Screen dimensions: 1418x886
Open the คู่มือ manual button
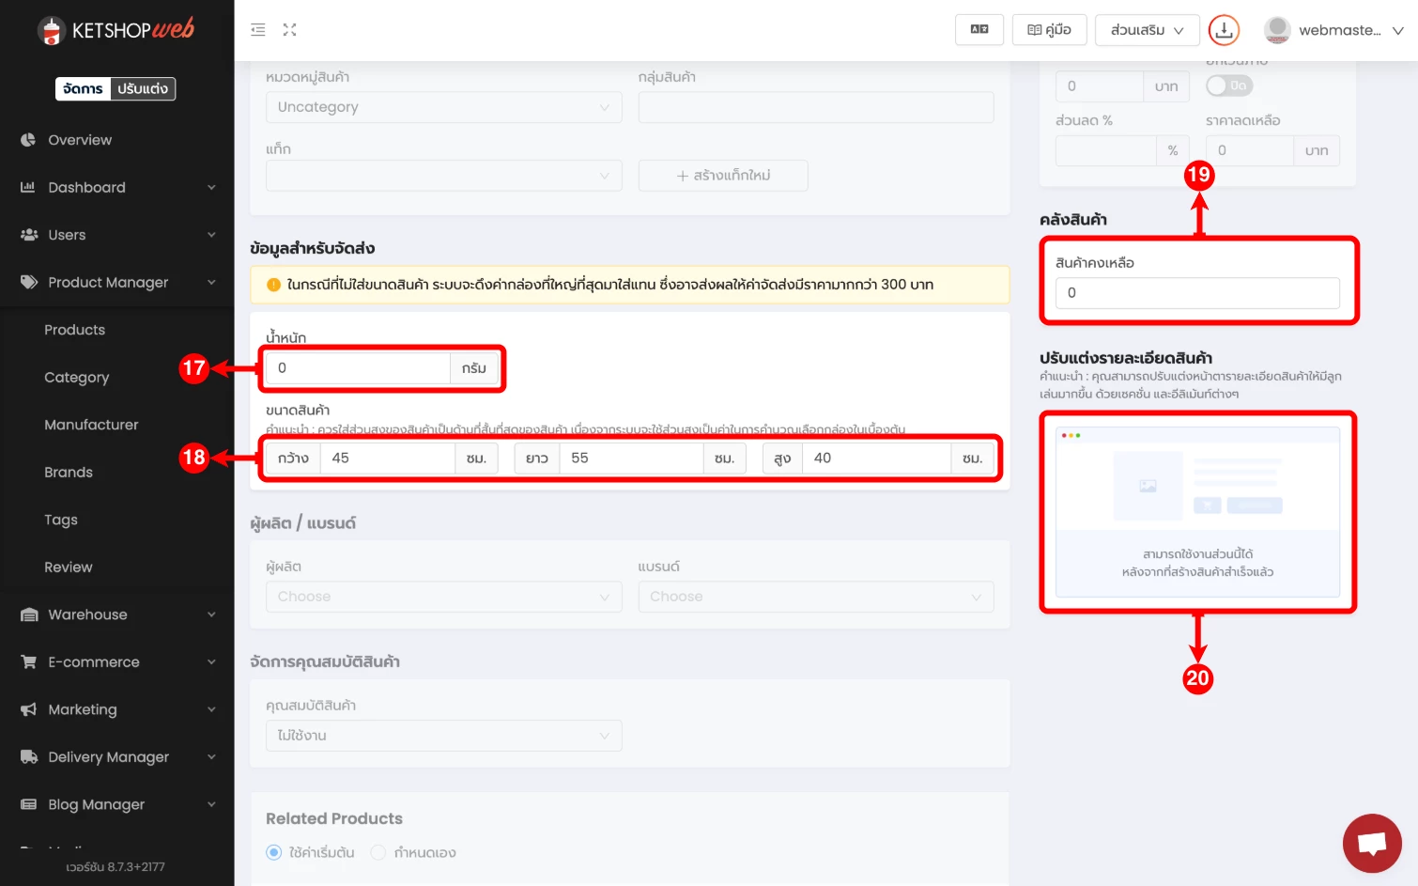point(1049,30)
